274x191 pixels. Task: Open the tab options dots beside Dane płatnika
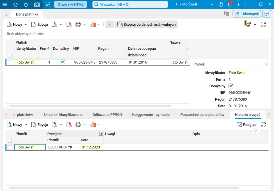point(7,14)
